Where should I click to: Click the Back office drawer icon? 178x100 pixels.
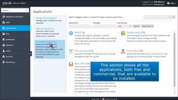pos(71,64)
